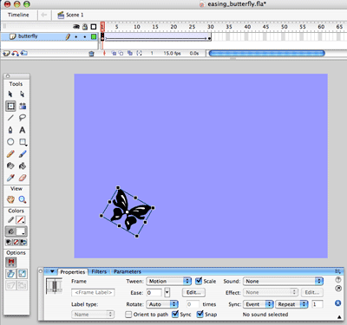This screenshot has height=325, width=347.
Task: Click the Scale option in Tools
Action: click(x=23, y=274)
